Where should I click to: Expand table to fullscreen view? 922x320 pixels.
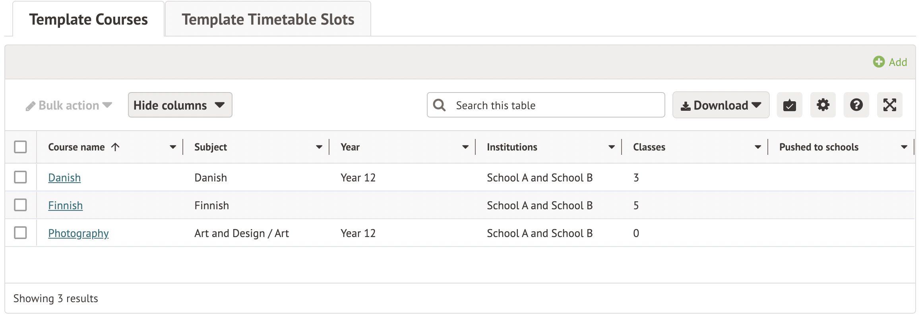[x=889, y=105]
